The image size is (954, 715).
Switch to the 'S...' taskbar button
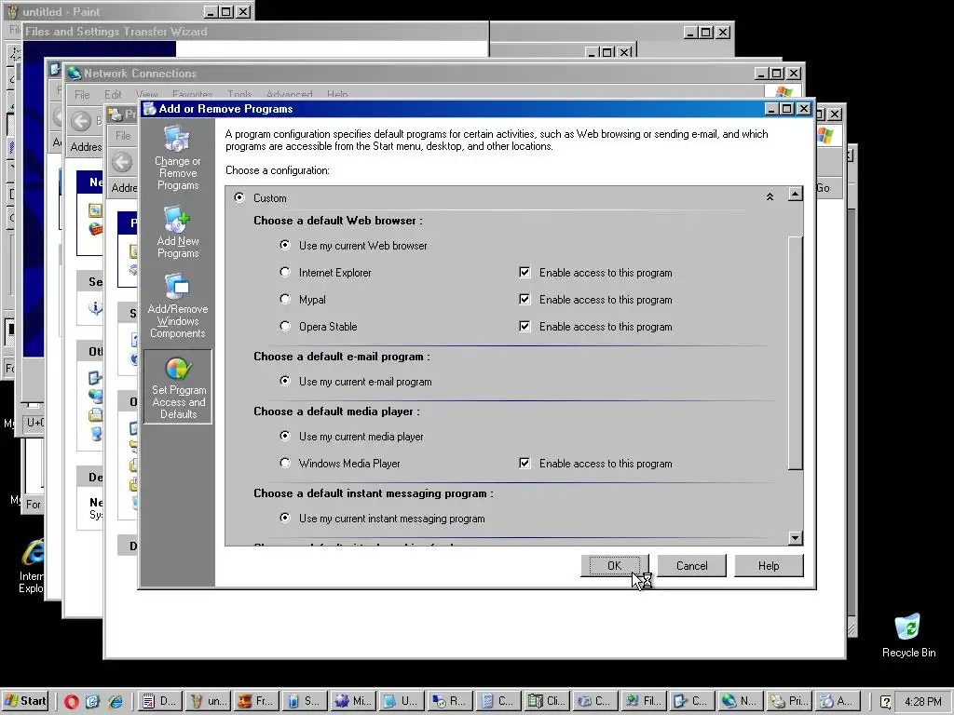304,701
